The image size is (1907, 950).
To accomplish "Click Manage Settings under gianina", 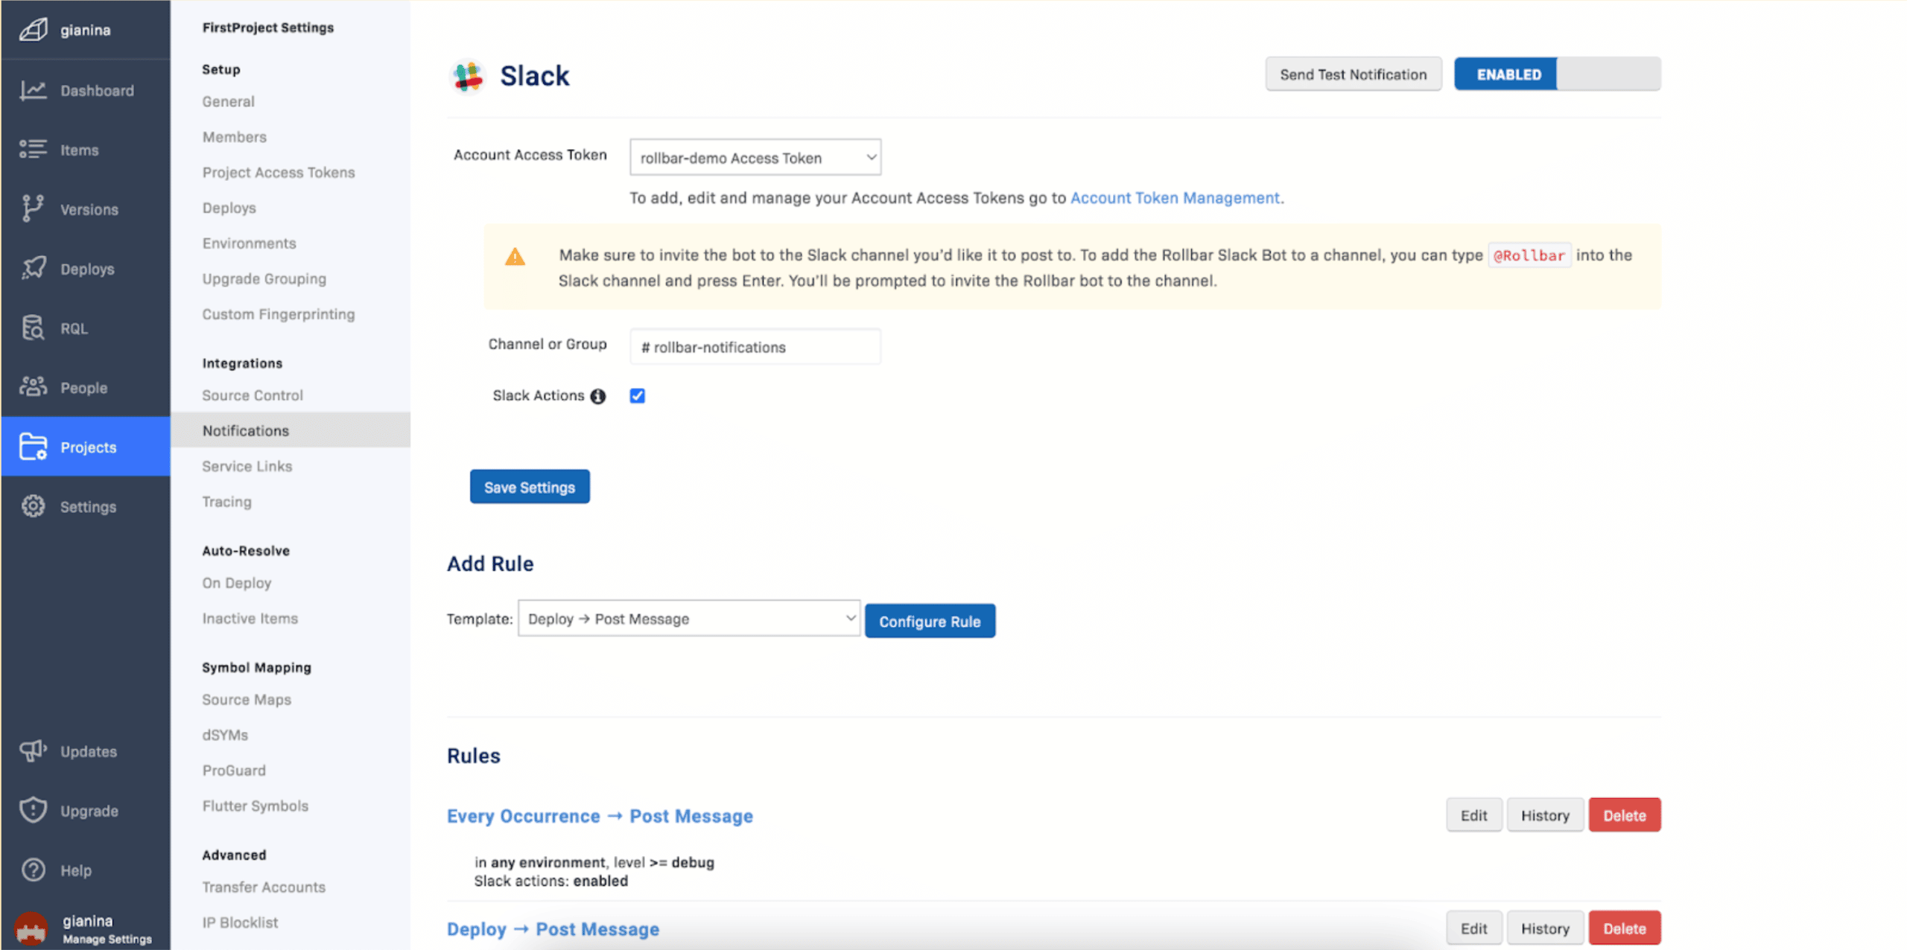I will [x=107, y=940].
